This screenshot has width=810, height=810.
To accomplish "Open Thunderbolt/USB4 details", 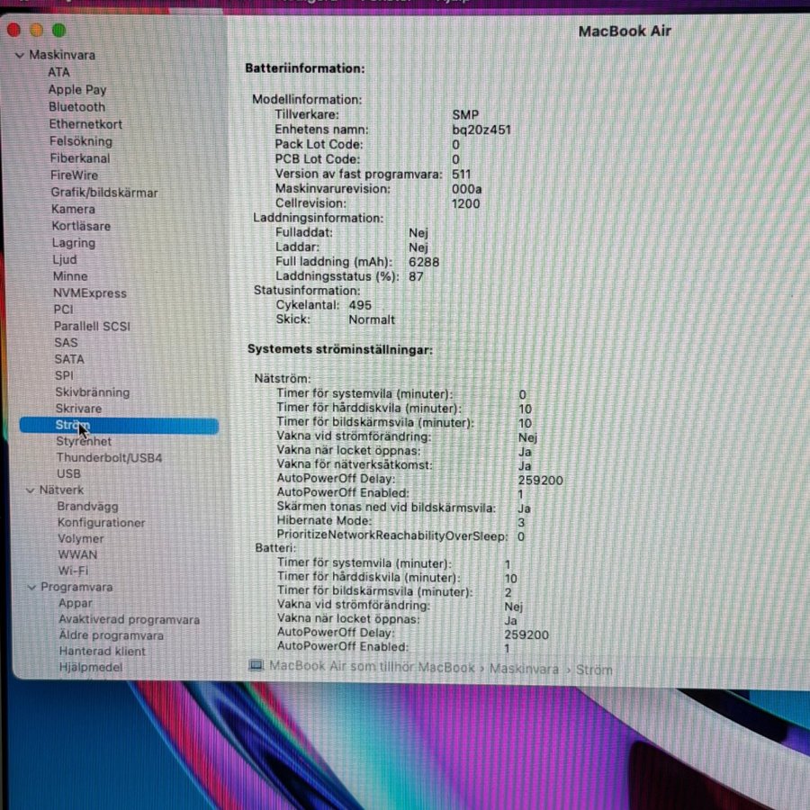I will [x=109, y=457].
